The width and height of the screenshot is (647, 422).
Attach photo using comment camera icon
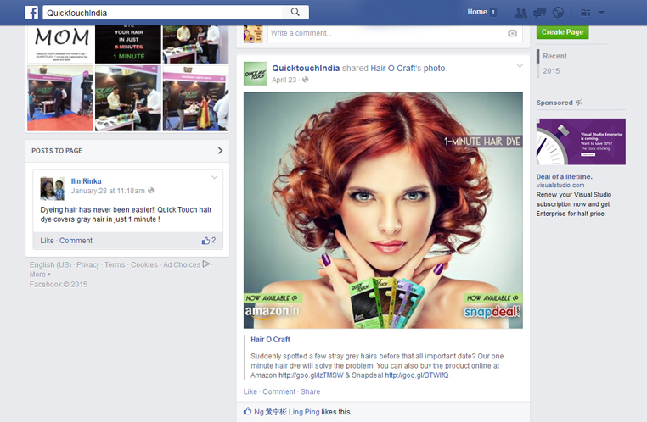point(512,33)
